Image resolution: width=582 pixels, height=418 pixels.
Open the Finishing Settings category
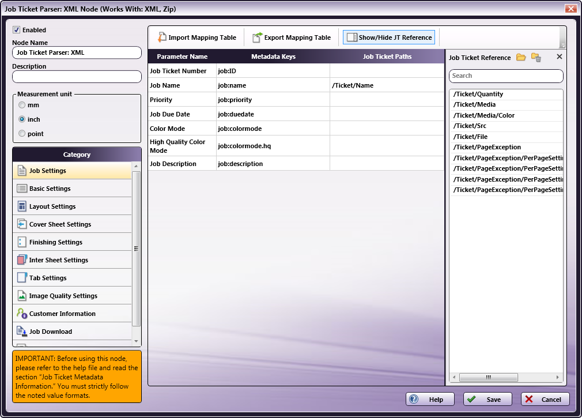pyautogui.click(x=73, y=242)
